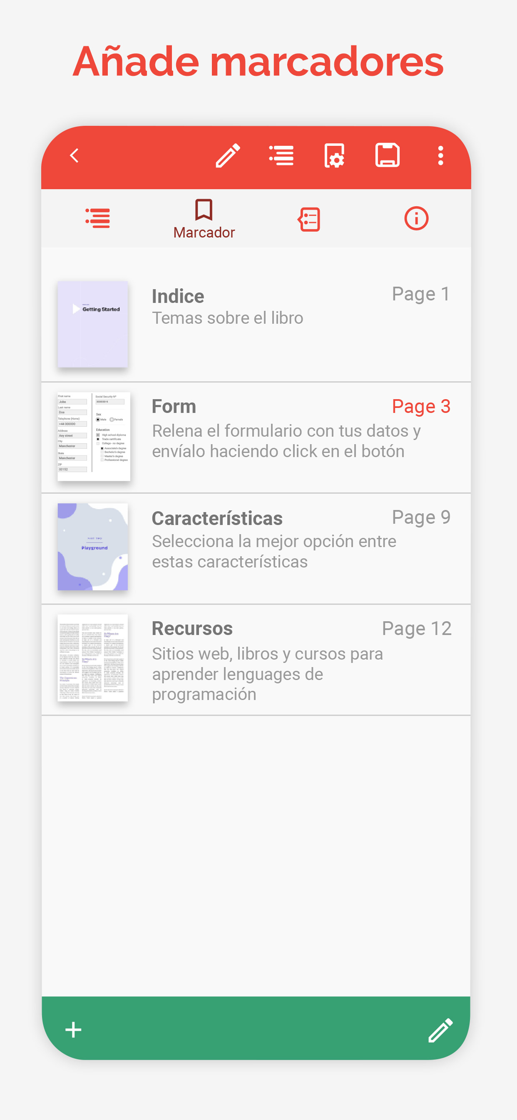Add a new bookmark with plus icon
Image resolution: width=517 pixels, height=1120 pixels.
click(x=73, y=1030)
